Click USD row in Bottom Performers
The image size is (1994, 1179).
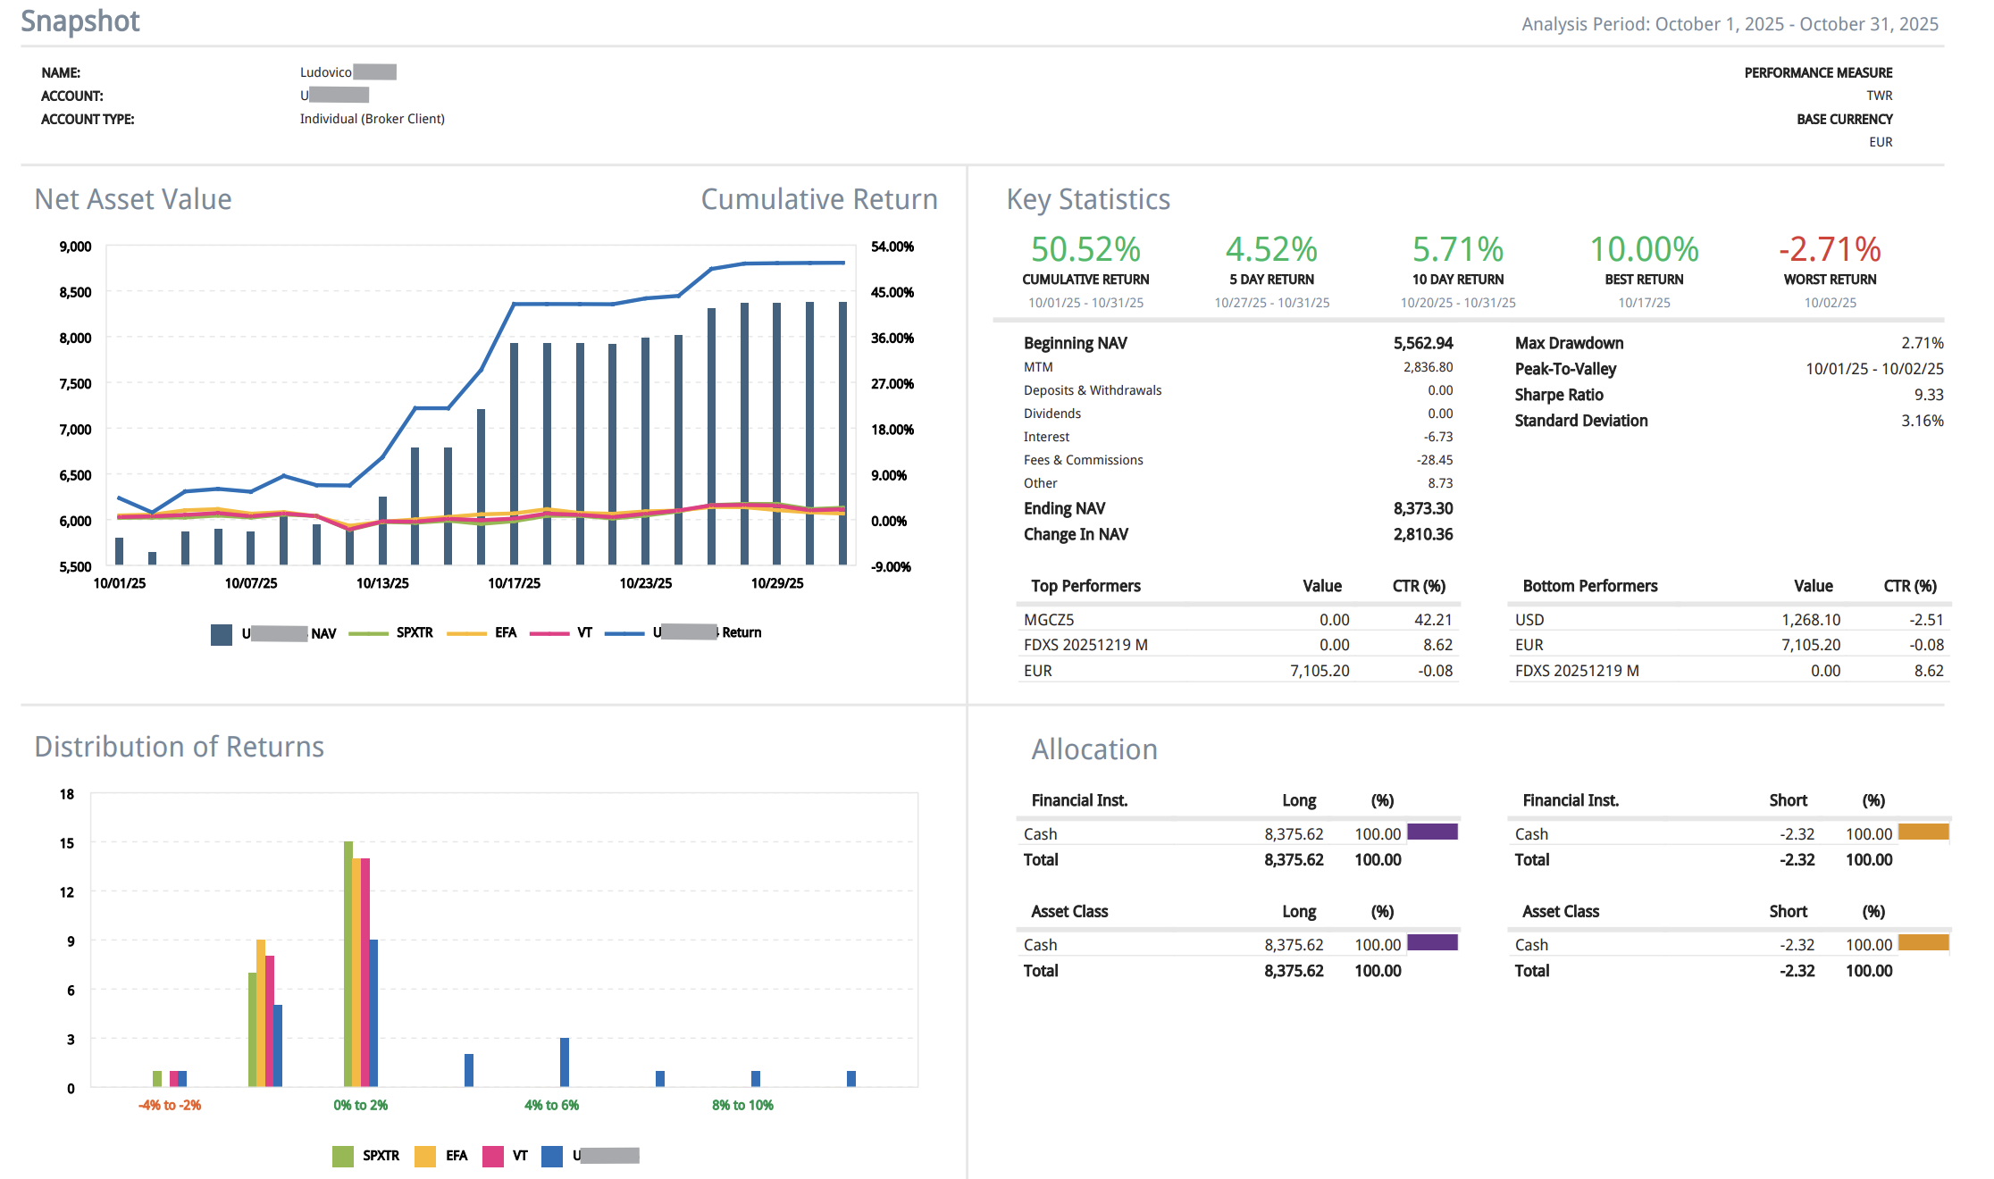1529,620
